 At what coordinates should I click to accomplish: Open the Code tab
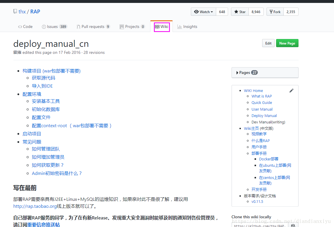[25, 27]
